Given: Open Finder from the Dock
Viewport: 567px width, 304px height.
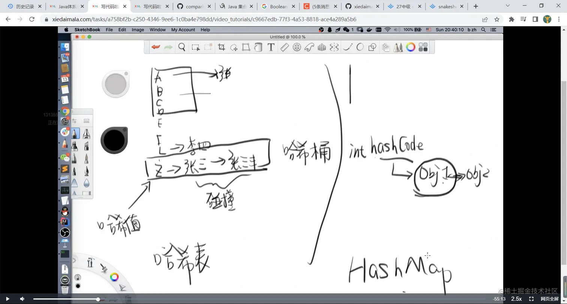Looking at the screenshot, I should 65,47.
